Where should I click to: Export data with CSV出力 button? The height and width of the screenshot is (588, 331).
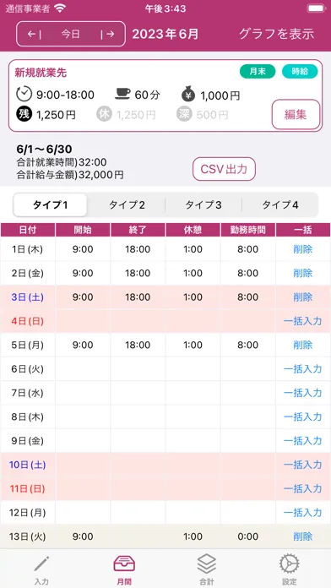pyautogui.click(x=224, y=169)
